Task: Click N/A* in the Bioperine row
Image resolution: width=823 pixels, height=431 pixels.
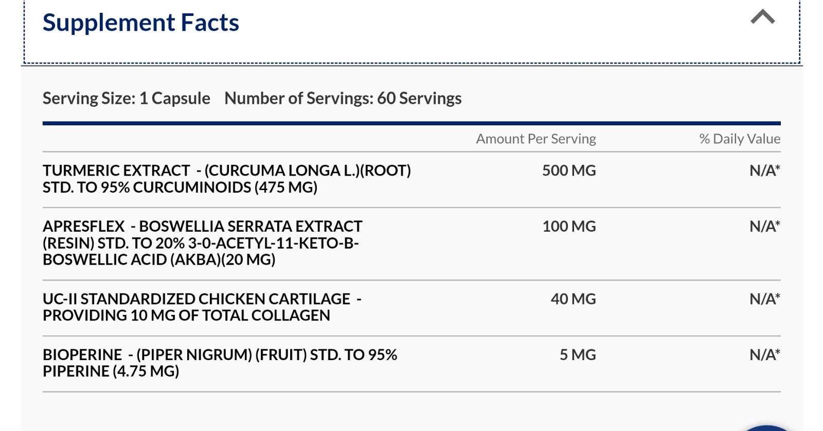Action: tap(765, 355)
